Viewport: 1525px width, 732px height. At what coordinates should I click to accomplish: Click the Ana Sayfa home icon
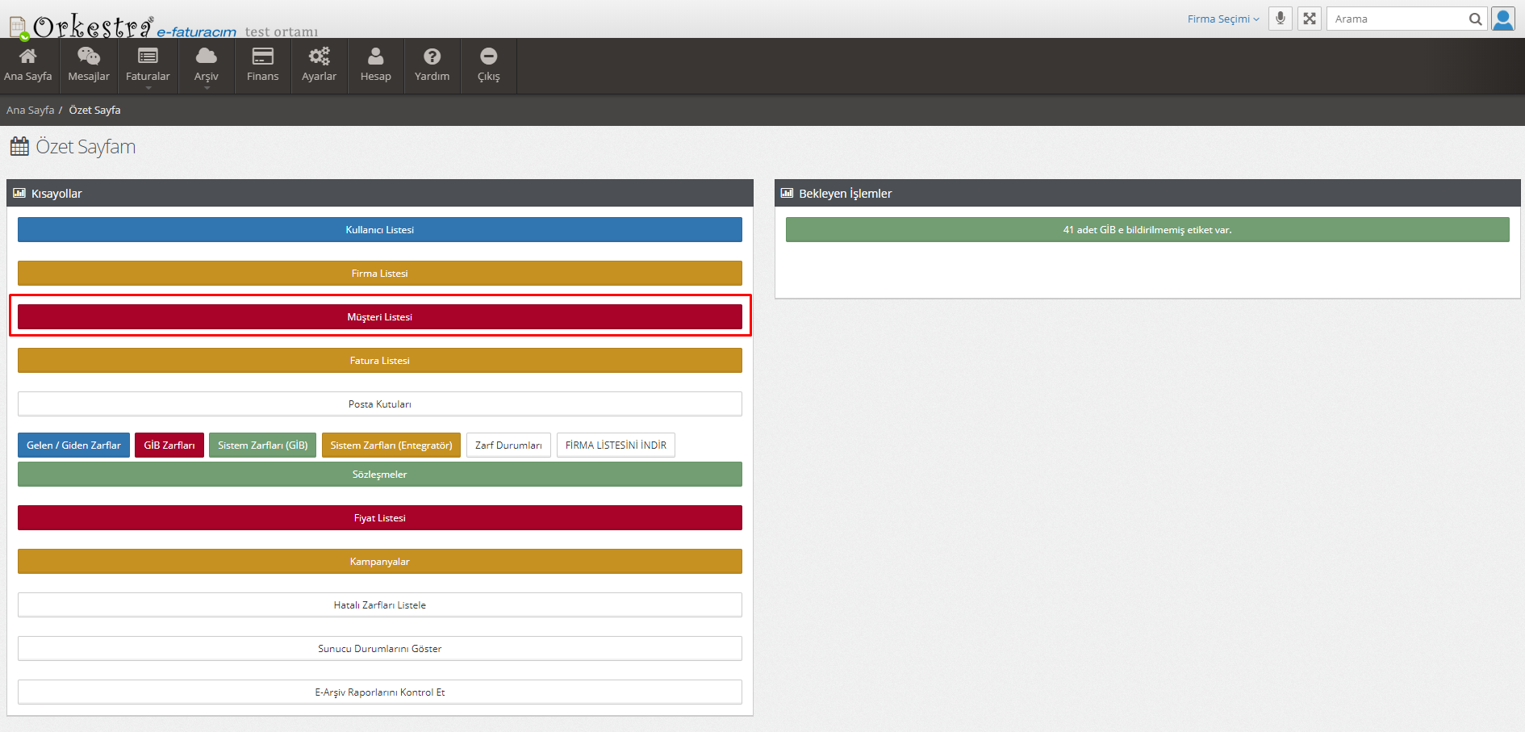click(x=27, y=56)
